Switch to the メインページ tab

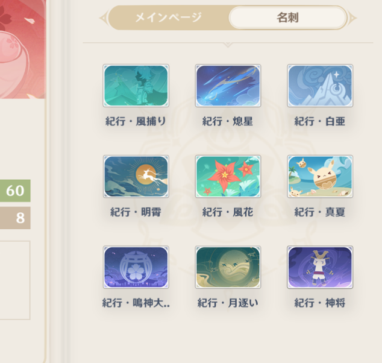coord(168,17)
